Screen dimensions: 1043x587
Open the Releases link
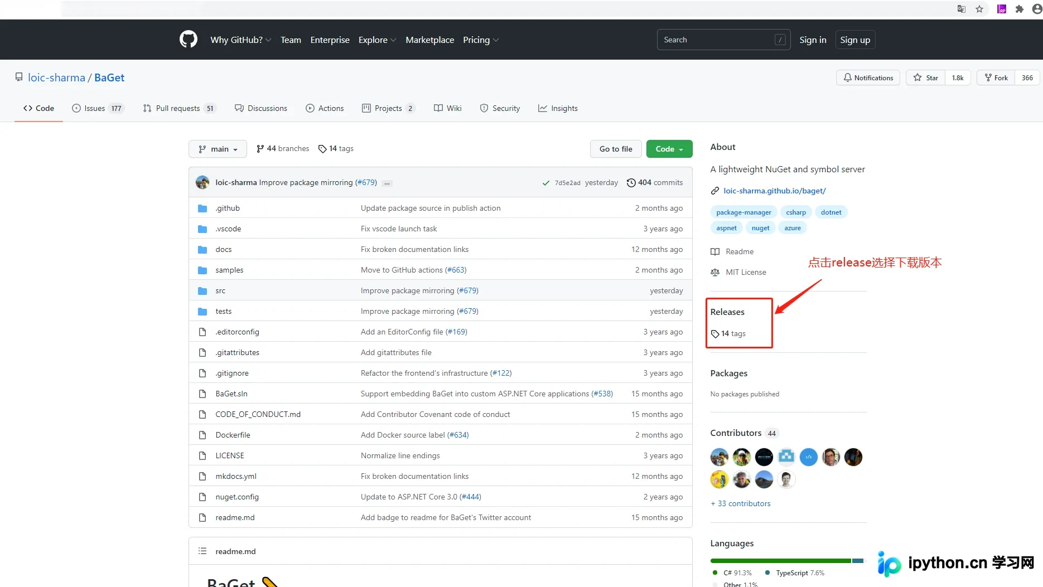[x=727, y=312]
